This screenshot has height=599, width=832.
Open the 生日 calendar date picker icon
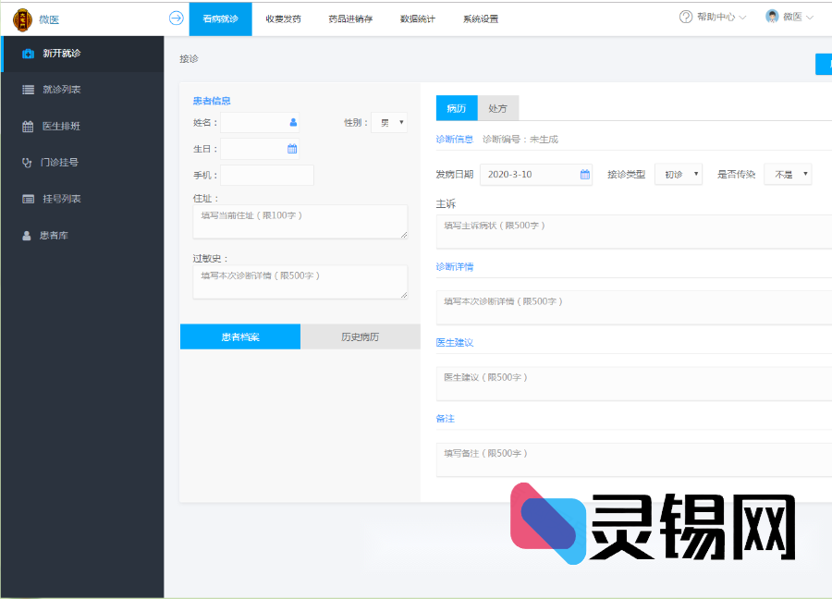tap(292, 149)
